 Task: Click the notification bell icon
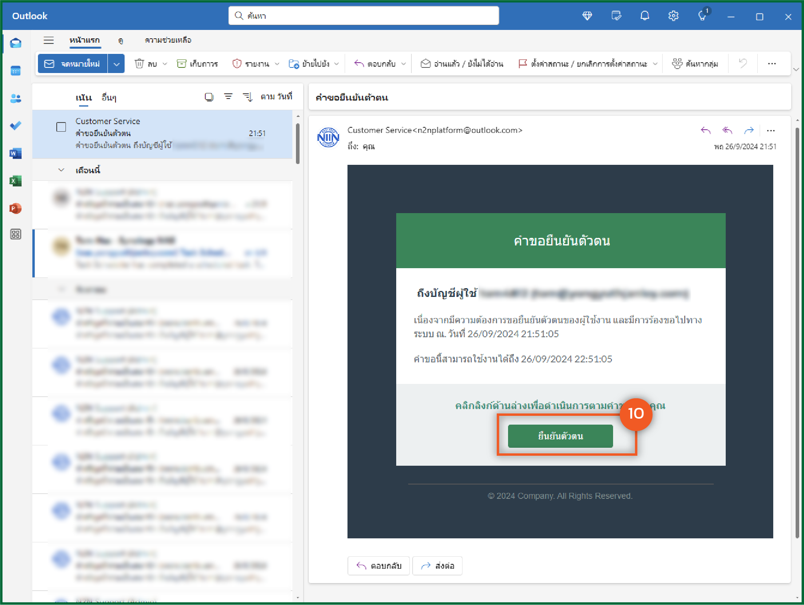(644, 16)
